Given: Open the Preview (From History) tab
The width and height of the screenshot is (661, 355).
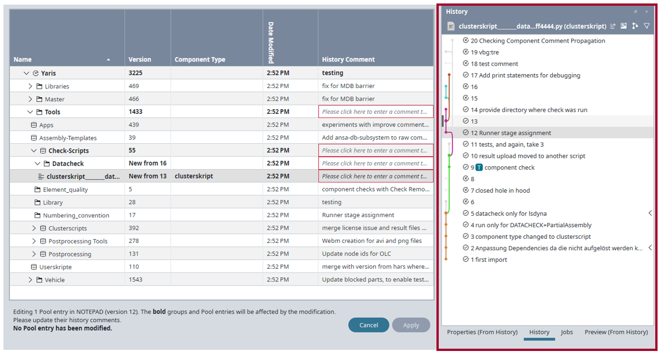Looking at the screenshot, I should click(x=616, y=332).
